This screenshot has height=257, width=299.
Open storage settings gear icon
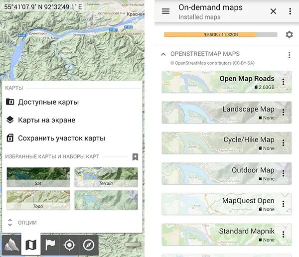click(x=289, y=34)
